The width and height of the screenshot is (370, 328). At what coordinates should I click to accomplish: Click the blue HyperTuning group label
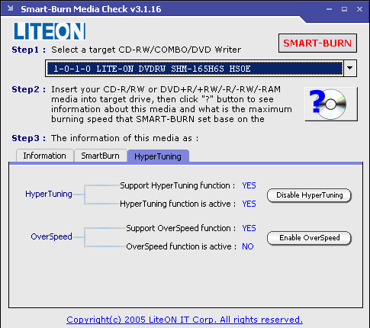[49, 194]
